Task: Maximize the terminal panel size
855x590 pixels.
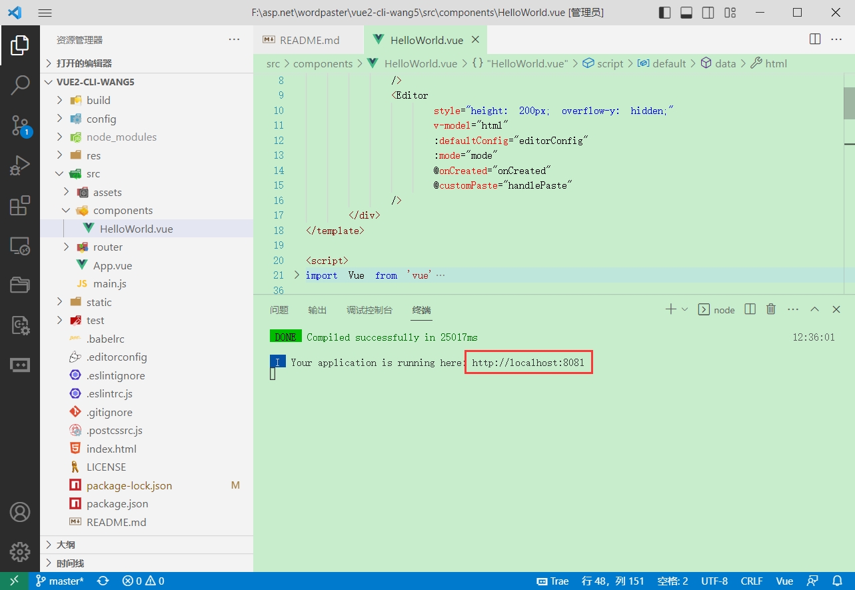Action: (814, 309)
